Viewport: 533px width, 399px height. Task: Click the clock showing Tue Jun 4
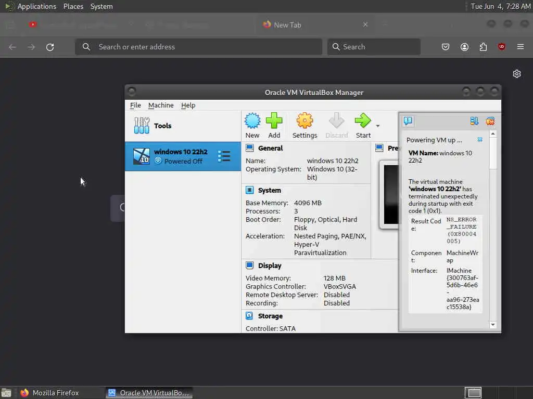500,6
